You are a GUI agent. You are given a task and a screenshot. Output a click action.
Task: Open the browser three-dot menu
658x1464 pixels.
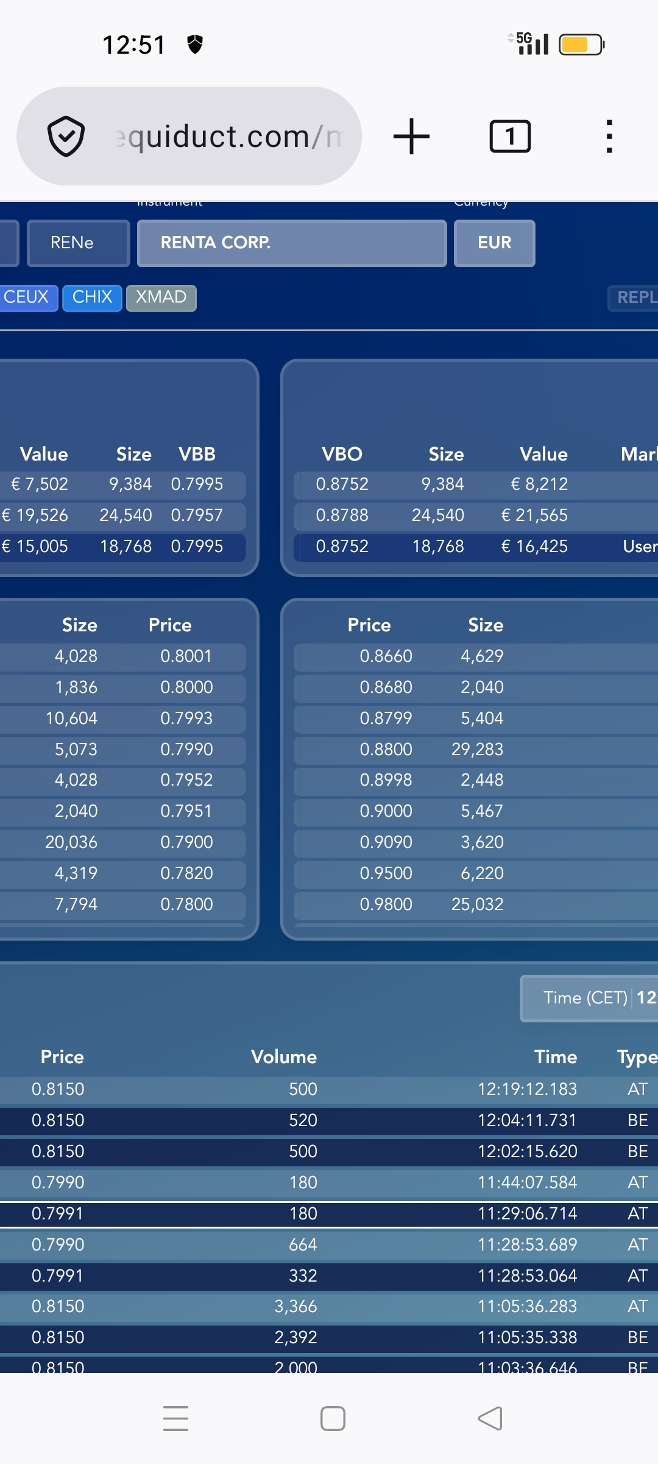[x=609, y=136]
